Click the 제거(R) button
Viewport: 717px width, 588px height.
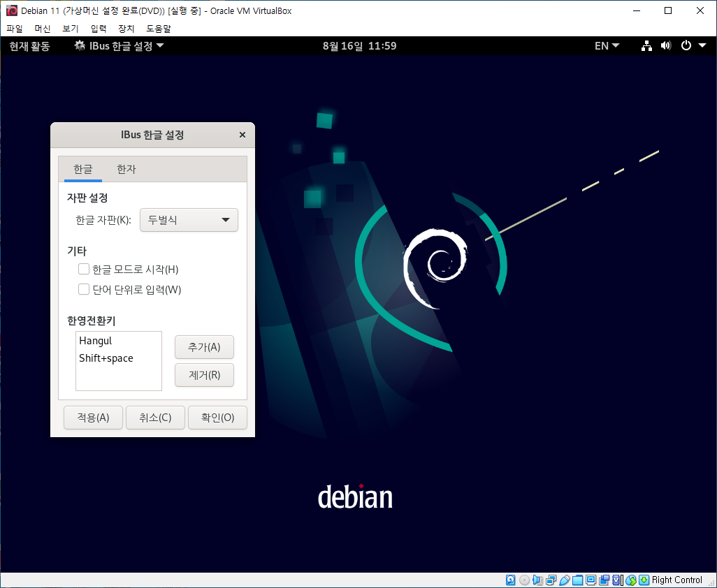pyautogui.click(x=204, y=375)
